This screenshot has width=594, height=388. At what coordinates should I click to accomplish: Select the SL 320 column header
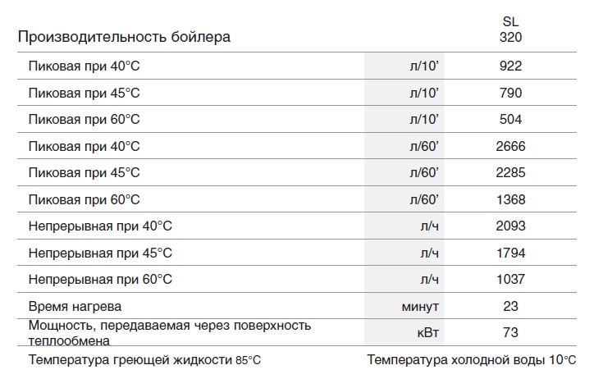click(x=510, y=30)
